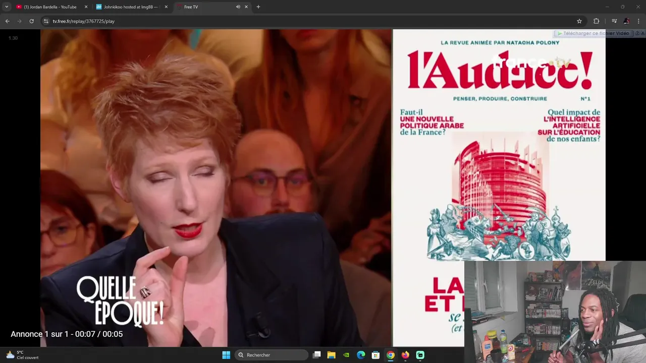Close the Johnkikoo ImgBB tab
Image resolution: width=646 pixels, height=363 pixels.
[166, 7]
